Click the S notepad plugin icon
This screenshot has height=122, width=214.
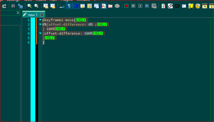(211, 6)
